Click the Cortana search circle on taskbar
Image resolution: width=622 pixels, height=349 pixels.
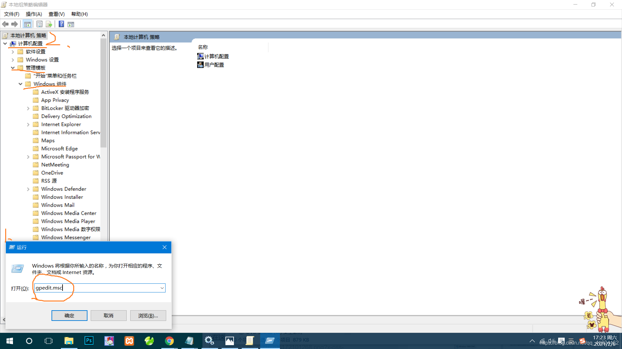point(29,341)
